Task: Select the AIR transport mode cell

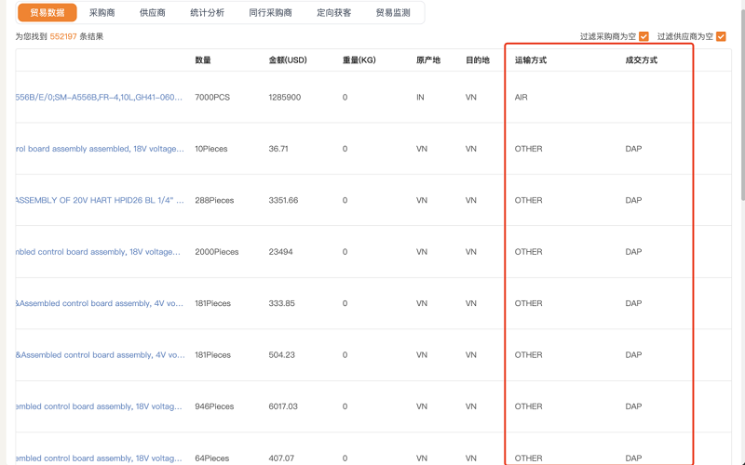Action: click(x=521, y=98)
